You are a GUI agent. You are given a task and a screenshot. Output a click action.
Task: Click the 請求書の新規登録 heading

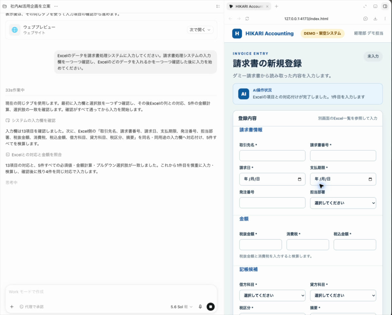[x=267, y=63]
